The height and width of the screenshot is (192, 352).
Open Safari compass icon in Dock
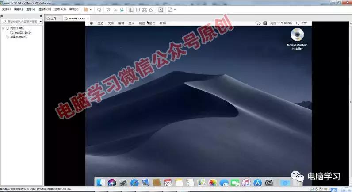pos(134,183)
